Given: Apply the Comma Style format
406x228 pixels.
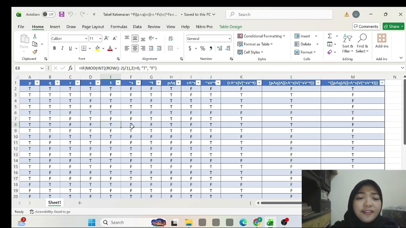Looking at the screenshot, I should coord(211,48).
